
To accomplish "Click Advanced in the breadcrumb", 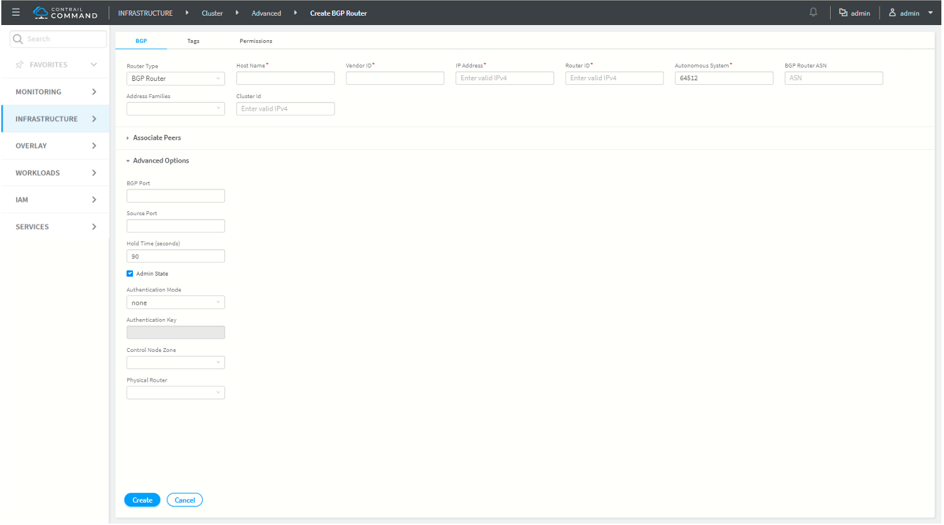I will coord(266,13).
